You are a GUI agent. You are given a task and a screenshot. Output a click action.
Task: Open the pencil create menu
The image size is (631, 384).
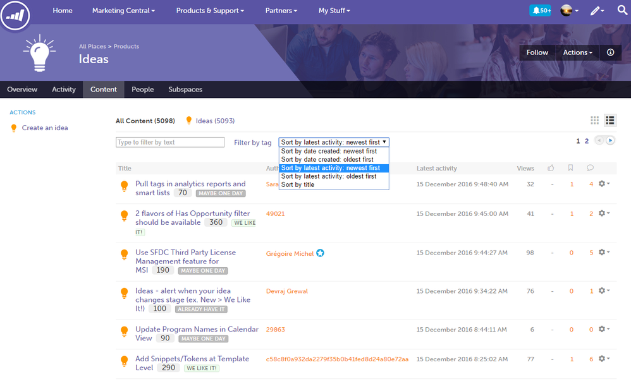(597, 11)
